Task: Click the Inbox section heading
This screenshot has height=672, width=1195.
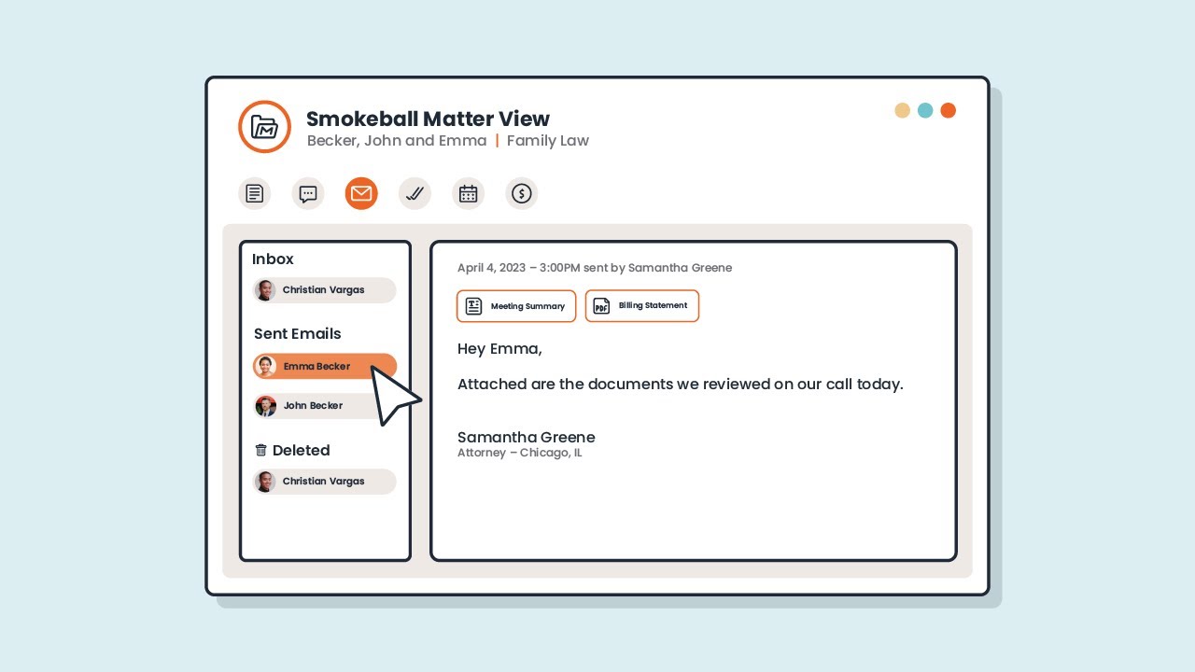Action: [x=273, y=259]
